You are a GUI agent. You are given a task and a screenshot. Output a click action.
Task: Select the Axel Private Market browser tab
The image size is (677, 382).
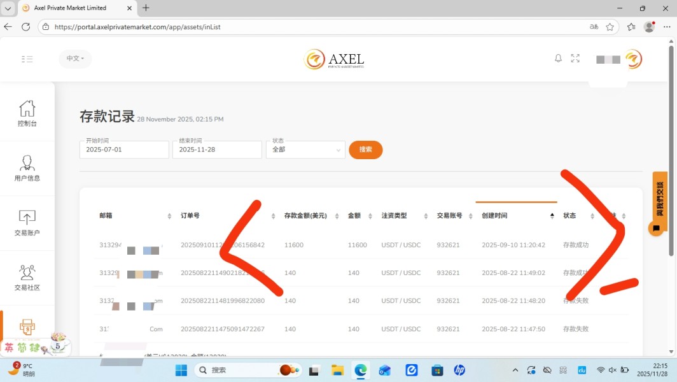(73, 8)
